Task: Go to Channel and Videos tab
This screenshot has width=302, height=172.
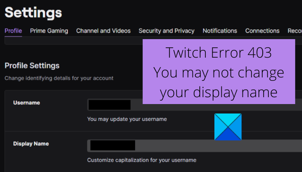Action: [103, 31]
